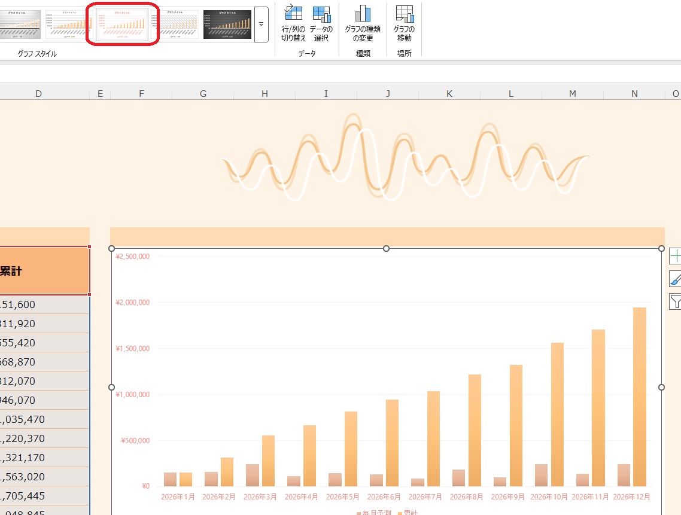The width and height of the screenshot is (681, 515).
Task: Open the plus-sign chart elements button
Action: 675,256
